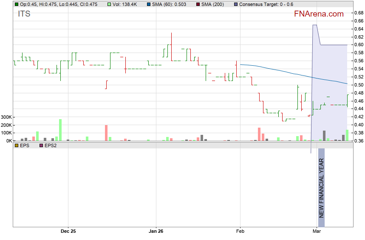
Task: Select the NEW FINANCIAL YEAR marker
Action: (321, 187)
